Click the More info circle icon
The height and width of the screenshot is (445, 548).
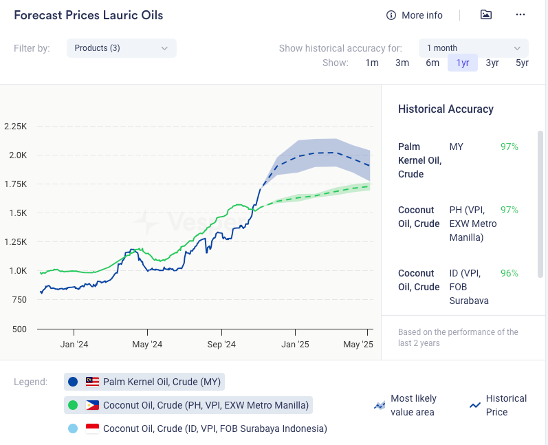pyautogui.click(x=391, y=15)
